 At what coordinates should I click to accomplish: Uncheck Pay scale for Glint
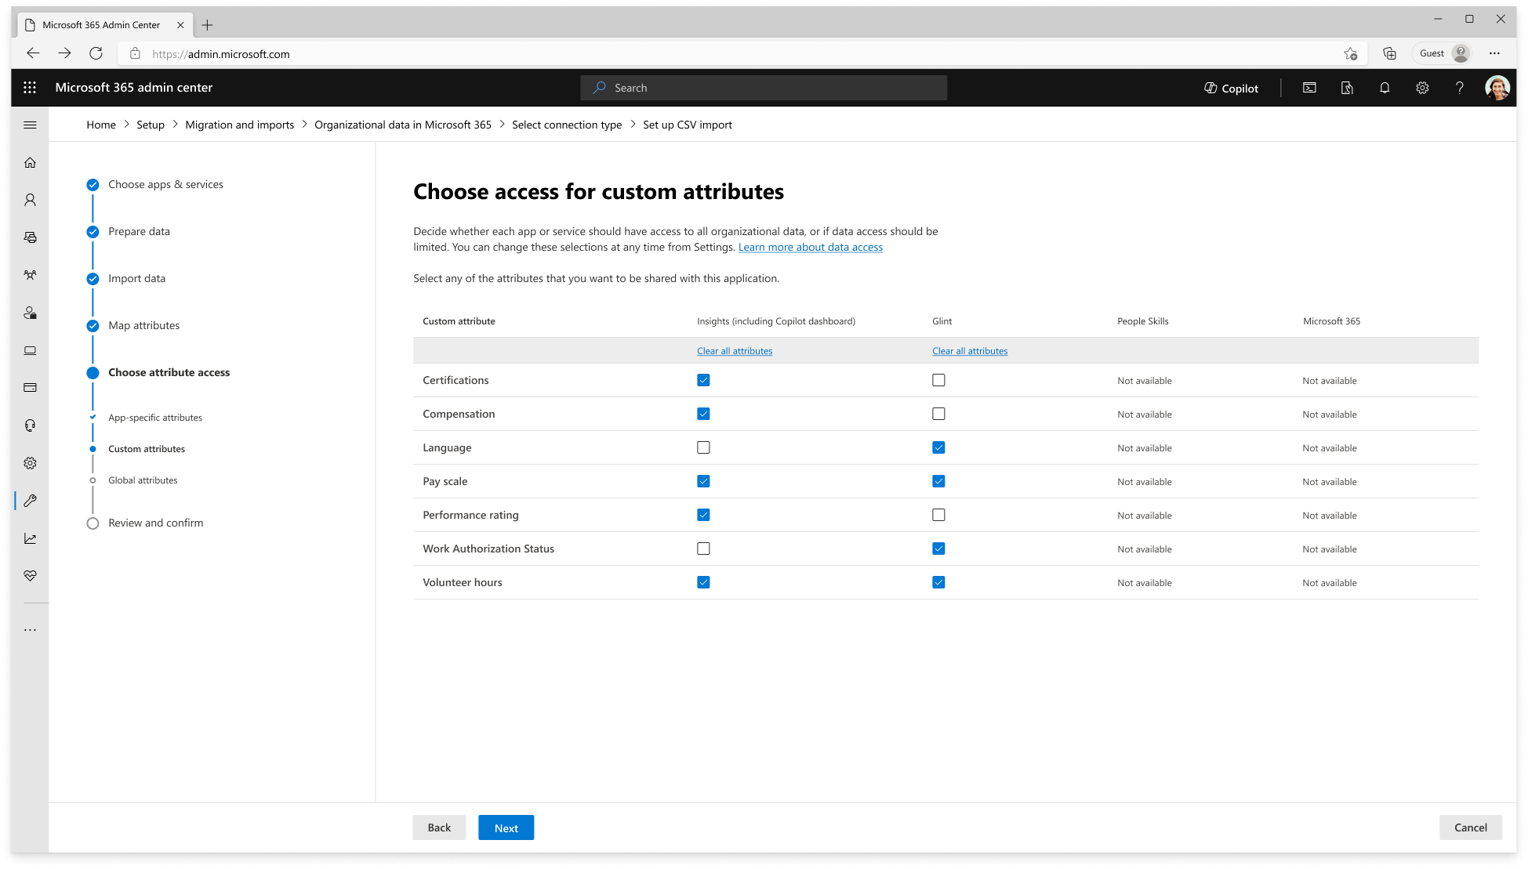tap(938, 481)
